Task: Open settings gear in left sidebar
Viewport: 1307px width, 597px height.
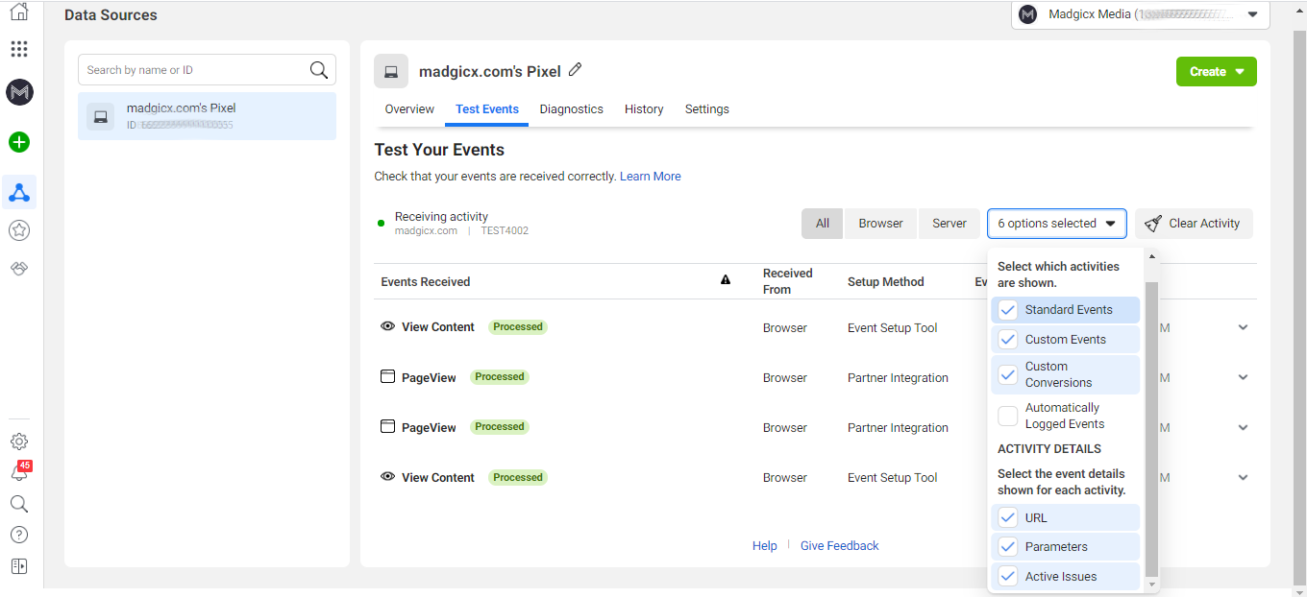Action: [x=19, y=442]
